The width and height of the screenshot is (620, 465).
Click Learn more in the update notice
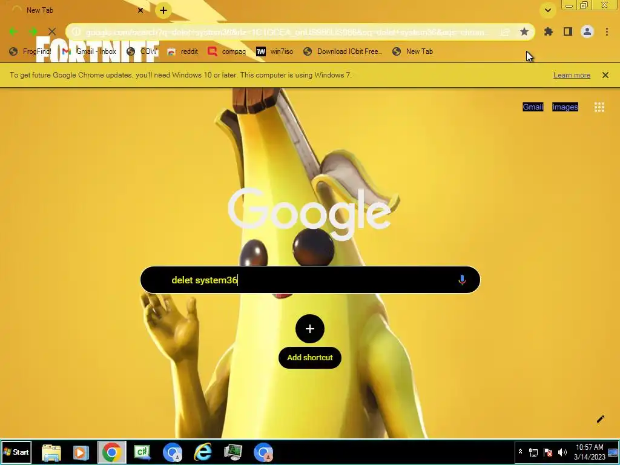click(572, 75)
